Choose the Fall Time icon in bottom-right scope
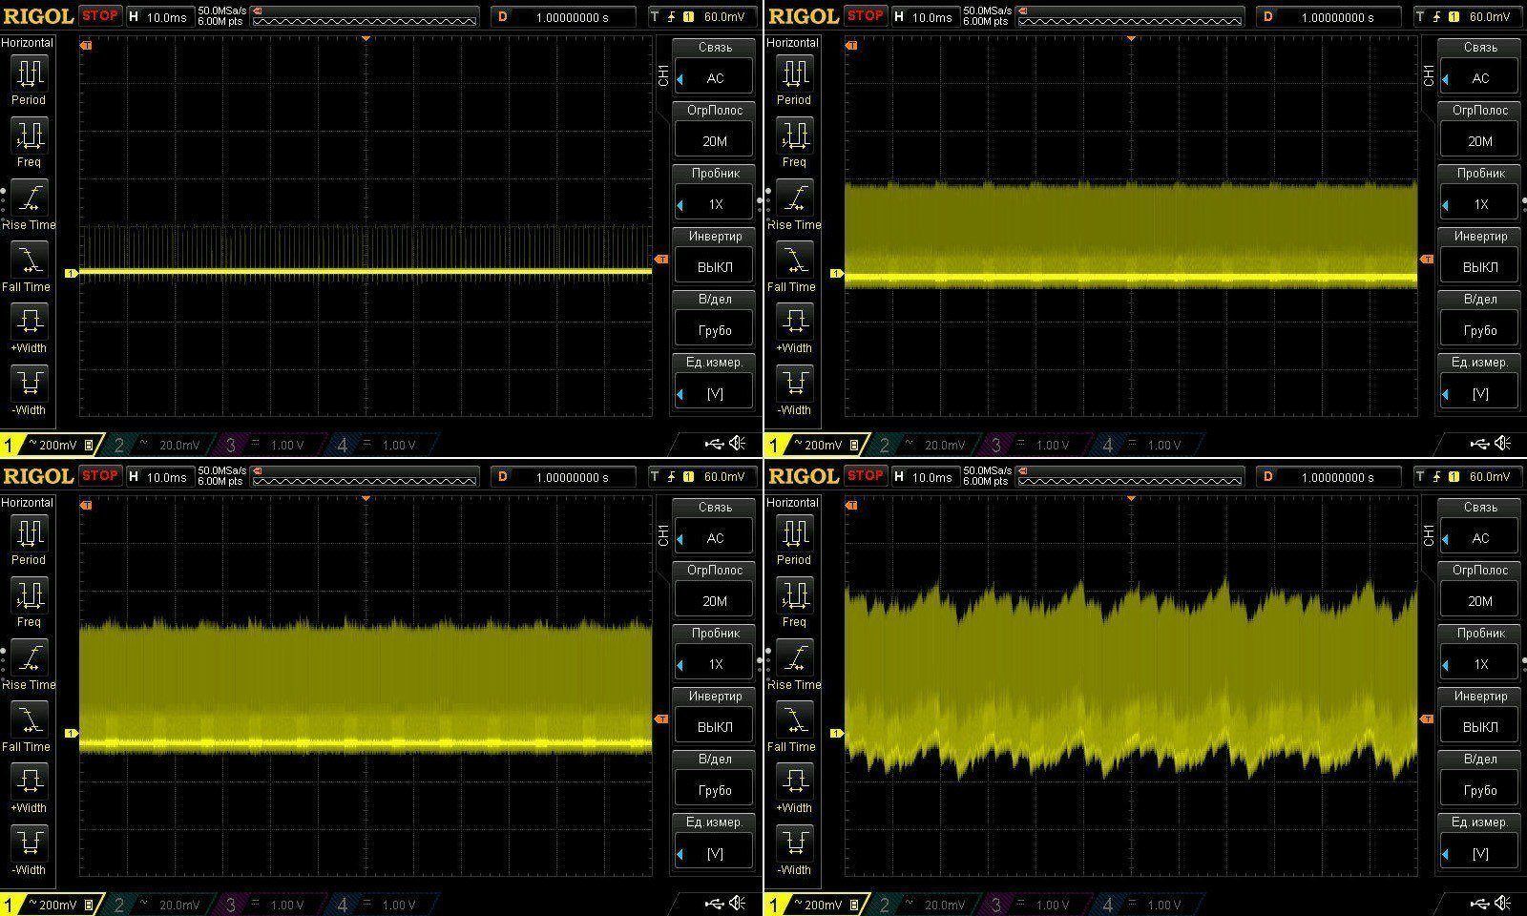 (794, 720)
